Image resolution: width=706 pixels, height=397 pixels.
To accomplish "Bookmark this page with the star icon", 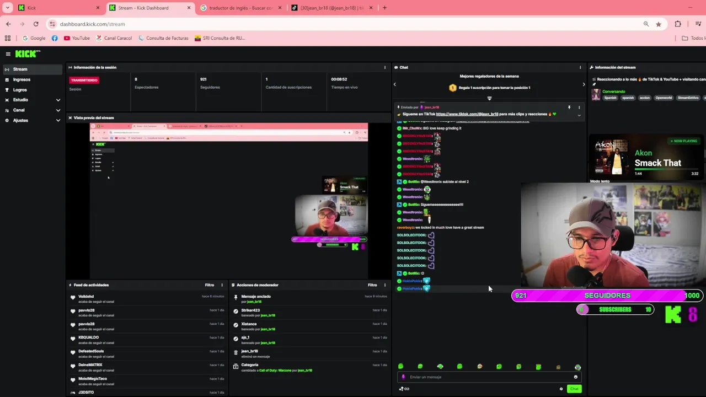I will coord(659,24).
